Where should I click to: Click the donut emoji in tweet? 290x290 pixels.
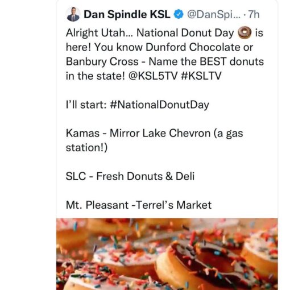(245, 32)
